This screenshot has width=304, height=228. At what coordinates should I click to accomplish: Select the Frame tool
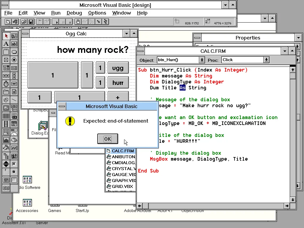[6, 52]
